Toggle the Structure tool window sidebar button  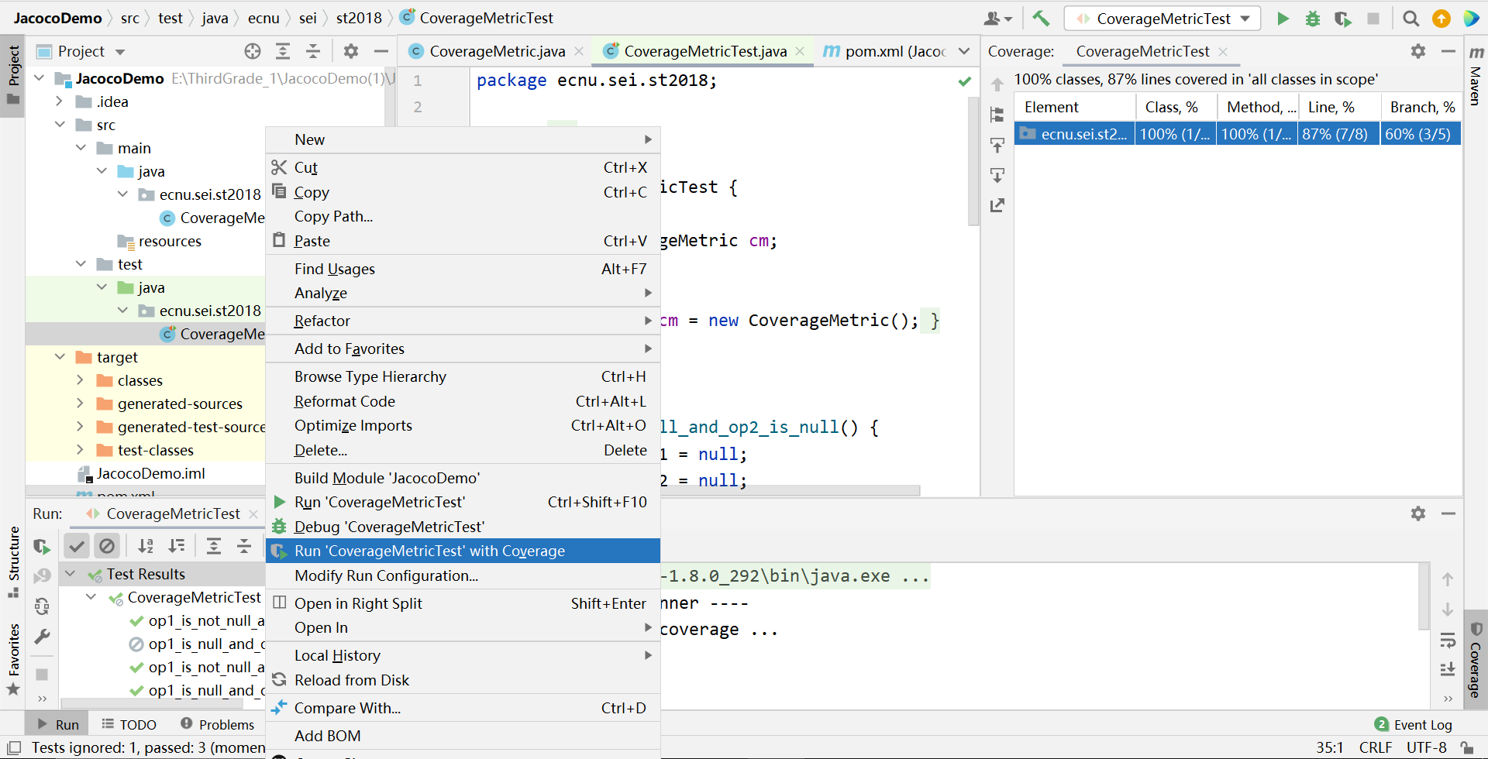pos(13,562)
